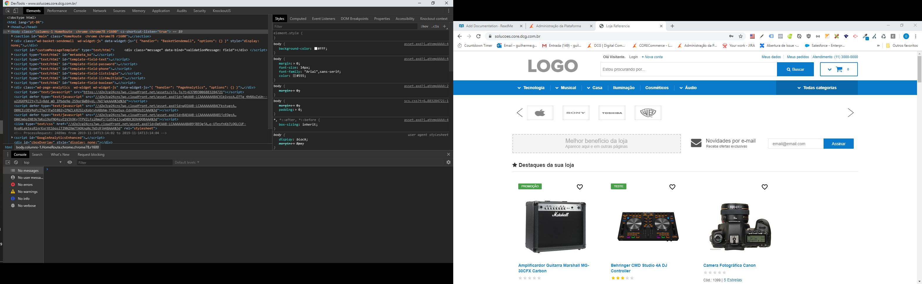Bookmark this page with the star icon

[x=741, y=37]
